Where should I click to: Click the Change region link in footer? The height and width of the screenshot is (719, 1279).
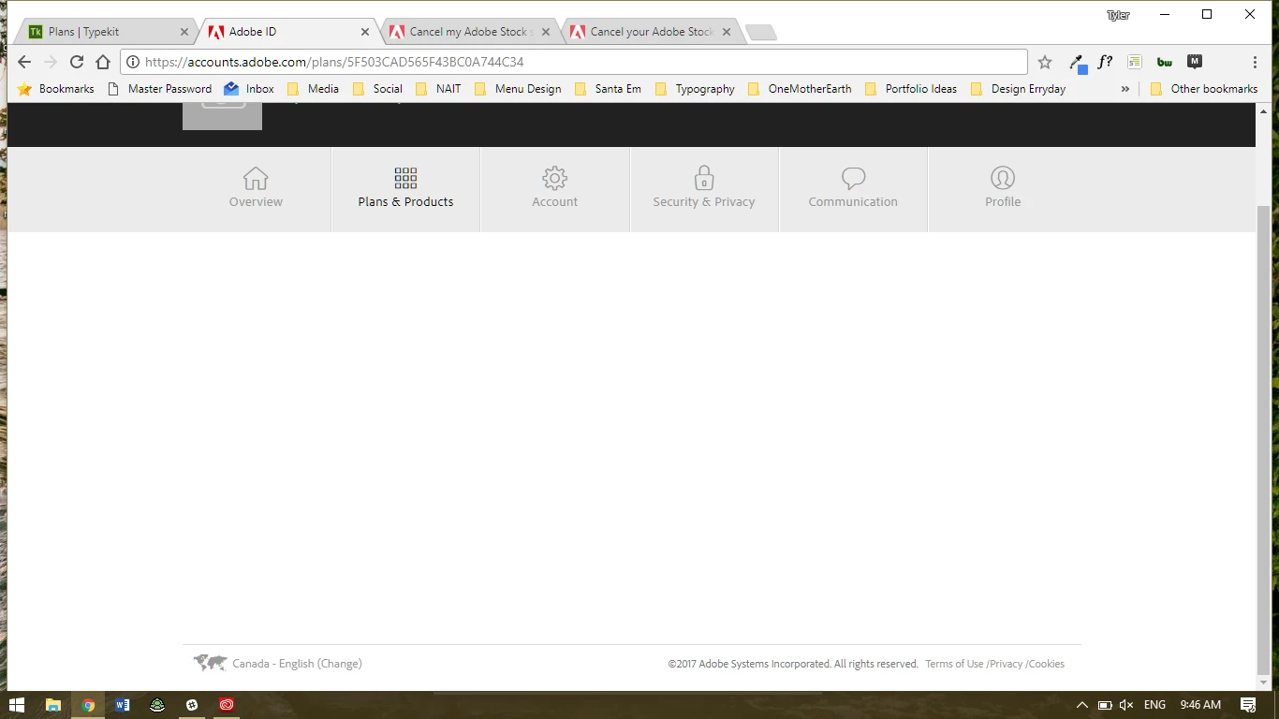point(340,664)
